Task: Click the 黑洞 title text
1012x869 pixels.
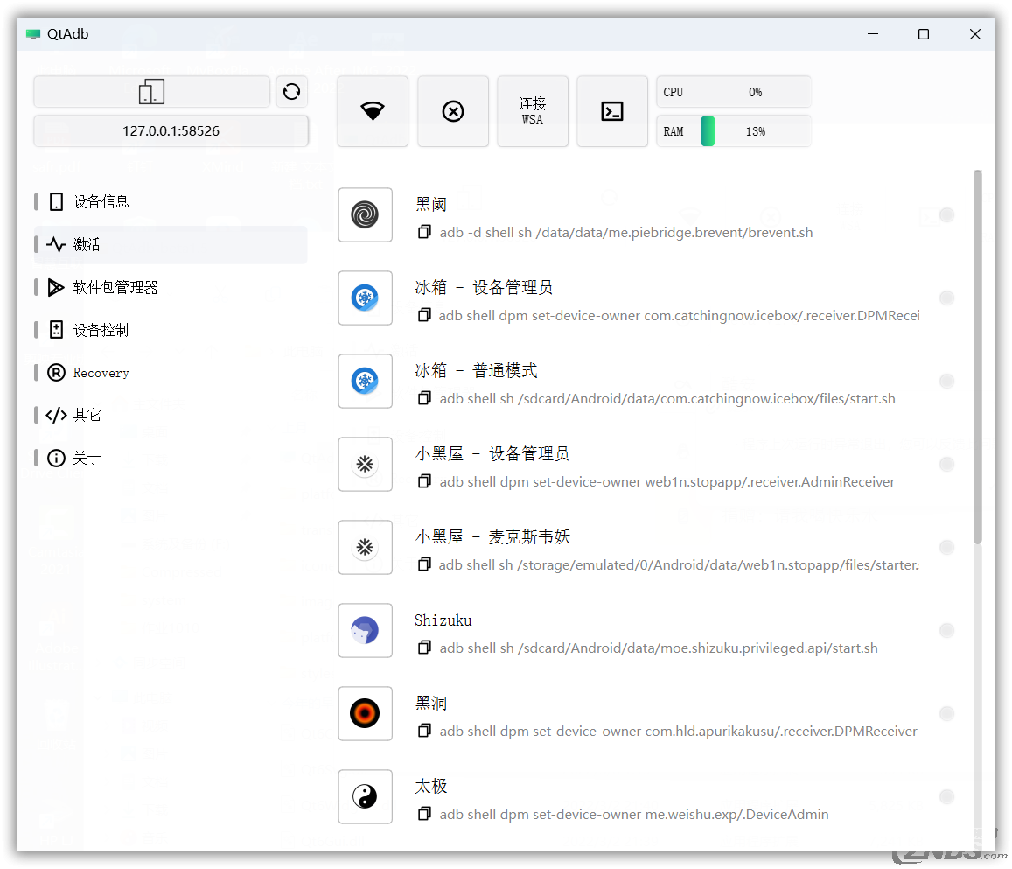Action: point(431,703)
